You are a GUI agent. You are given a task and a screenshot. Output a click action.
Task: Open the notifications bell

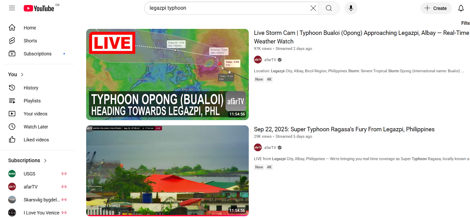point(461,8)
